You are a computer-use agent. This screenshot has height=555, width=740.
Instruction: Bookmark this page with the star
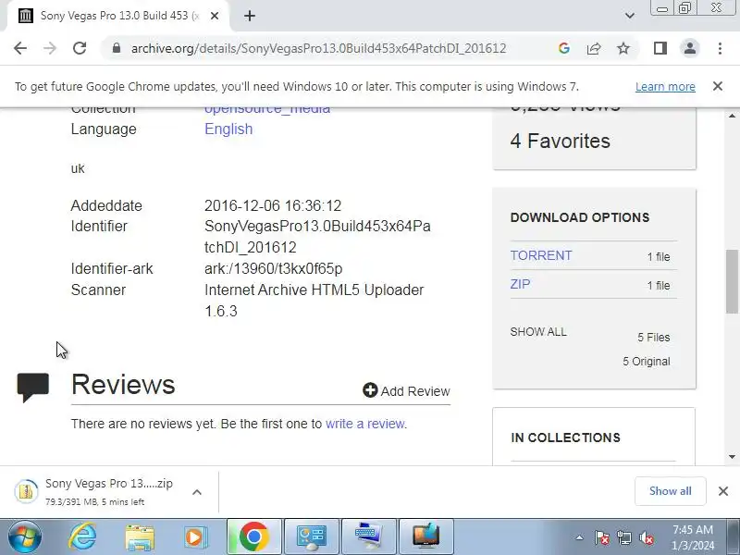(623, 48)
